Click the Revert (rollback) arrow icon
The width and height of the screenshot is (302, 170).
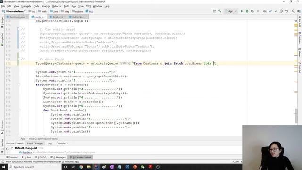click(286, 11)
